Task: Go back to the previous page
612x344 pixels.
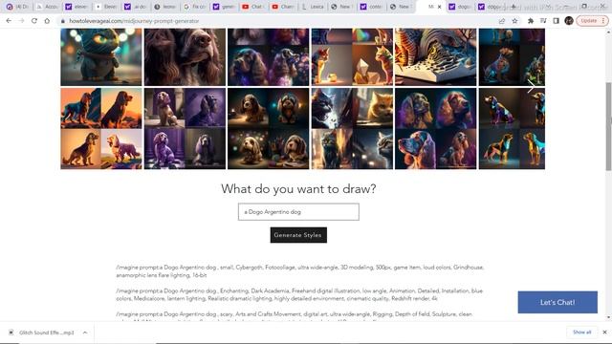Action: click(x=9, y=21)
